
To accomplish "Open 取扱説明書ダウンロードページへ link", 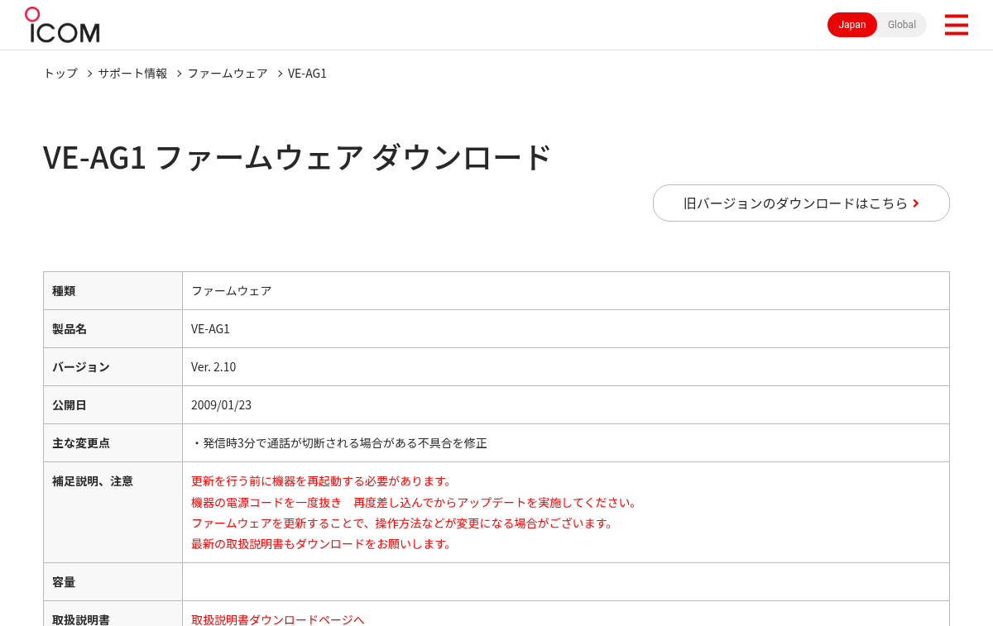I will (x=278, y=619).
